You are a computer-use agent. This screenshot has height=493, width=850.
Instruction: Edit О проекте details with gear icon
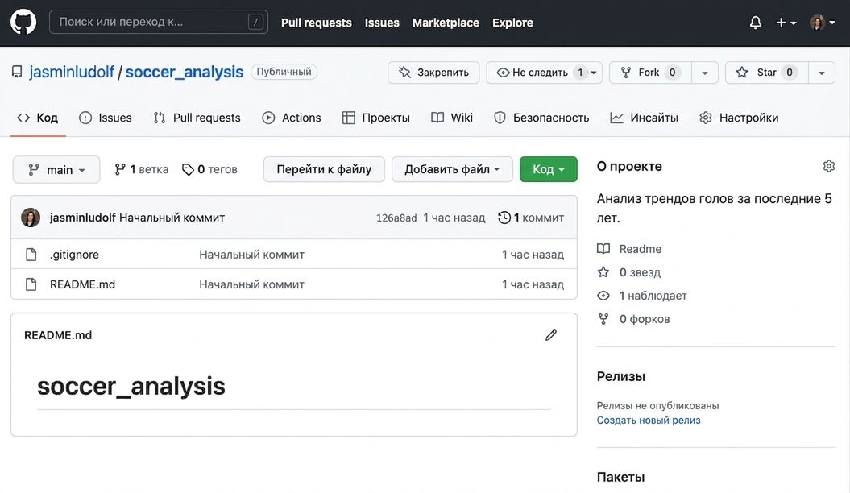click(x=828, y=166)
